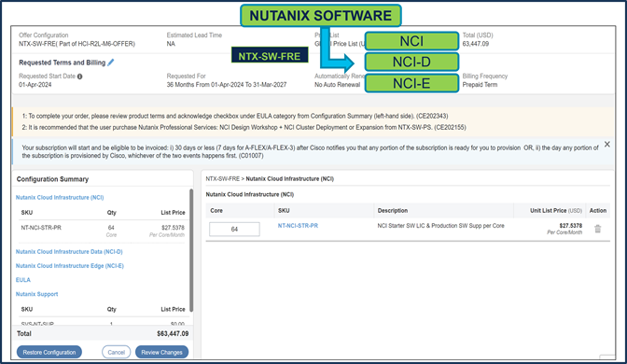Click the Requested Start Date info icon

[x=80, y=77]
